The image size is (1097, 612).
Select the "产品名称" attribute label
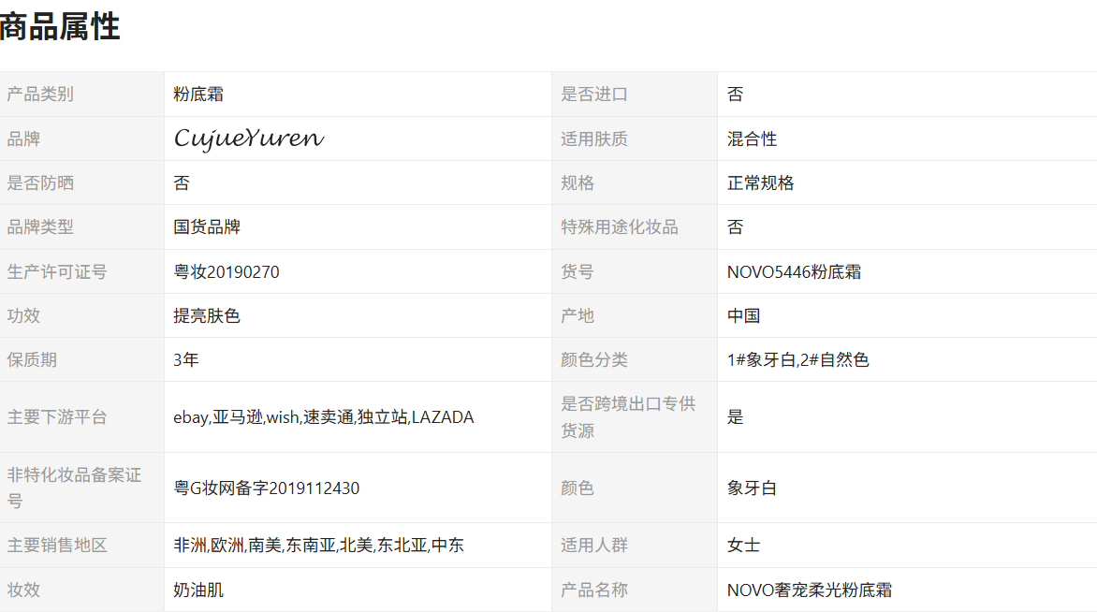(x=594, y=590)
